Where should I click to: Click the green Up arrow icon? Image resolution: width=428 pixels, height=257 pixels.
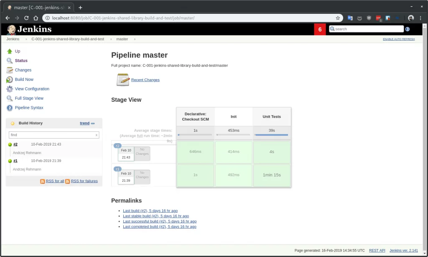[10, 51]
